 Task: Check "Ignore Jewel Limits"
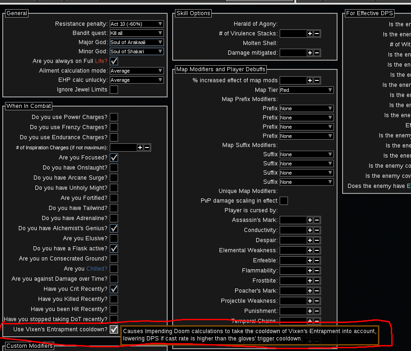(113, 90)
